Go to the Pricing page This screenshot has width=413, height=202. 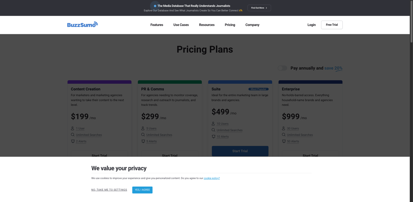[230, 25]
